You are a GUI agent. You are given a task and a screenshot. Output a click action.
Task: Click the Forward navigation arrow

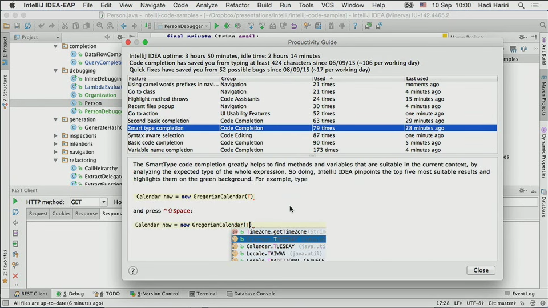(135, 26)
